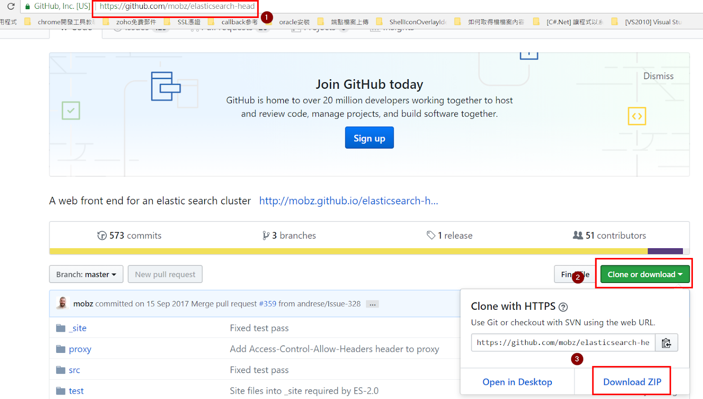Click the commits history clock icon
703x399 pixels.
pyautogui.click(x=102, y=236)
